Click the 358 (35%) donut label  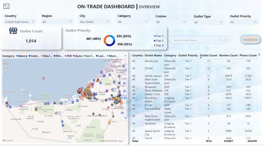pos(124,44)
